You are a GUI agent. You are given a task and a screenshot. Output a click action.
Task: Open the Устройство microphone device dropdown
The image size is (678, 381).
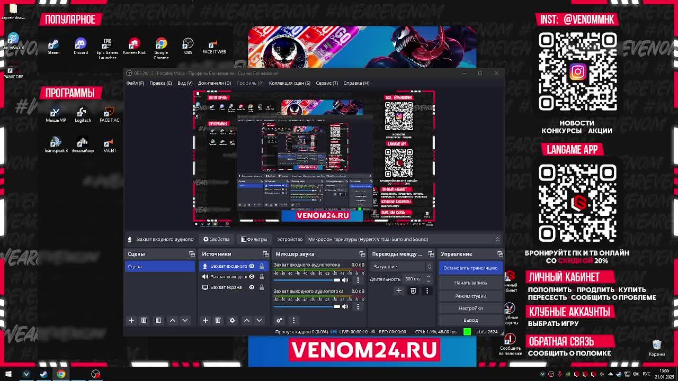[x=403, y=239]
